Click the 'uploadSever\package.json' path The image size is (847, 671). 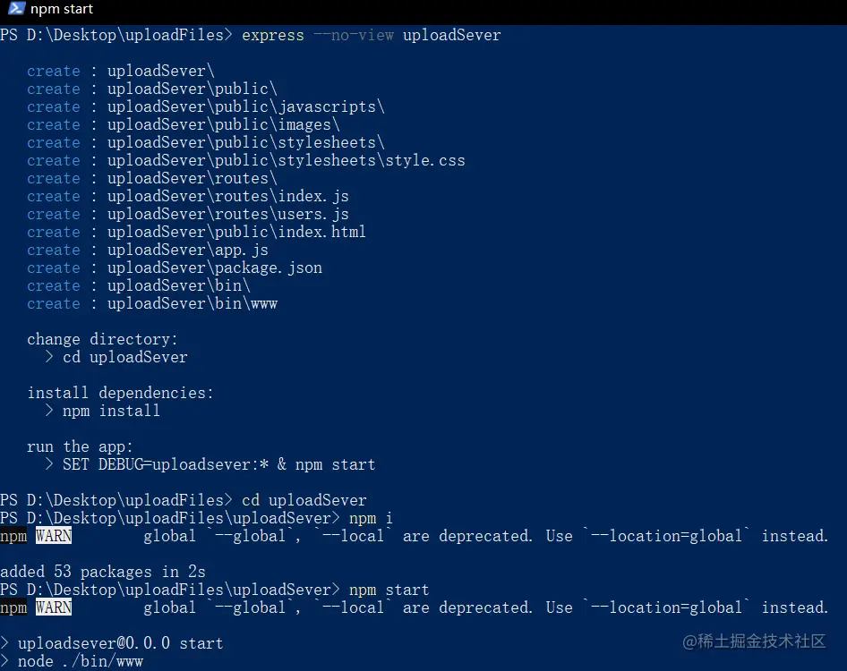pos(215,268)
